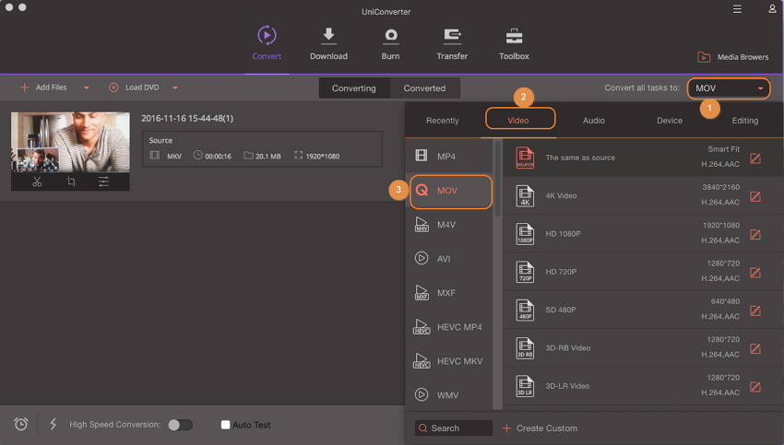Select the HD 720P preset
Viewport: 784px width, 445px height.
(x=643, y=272)
